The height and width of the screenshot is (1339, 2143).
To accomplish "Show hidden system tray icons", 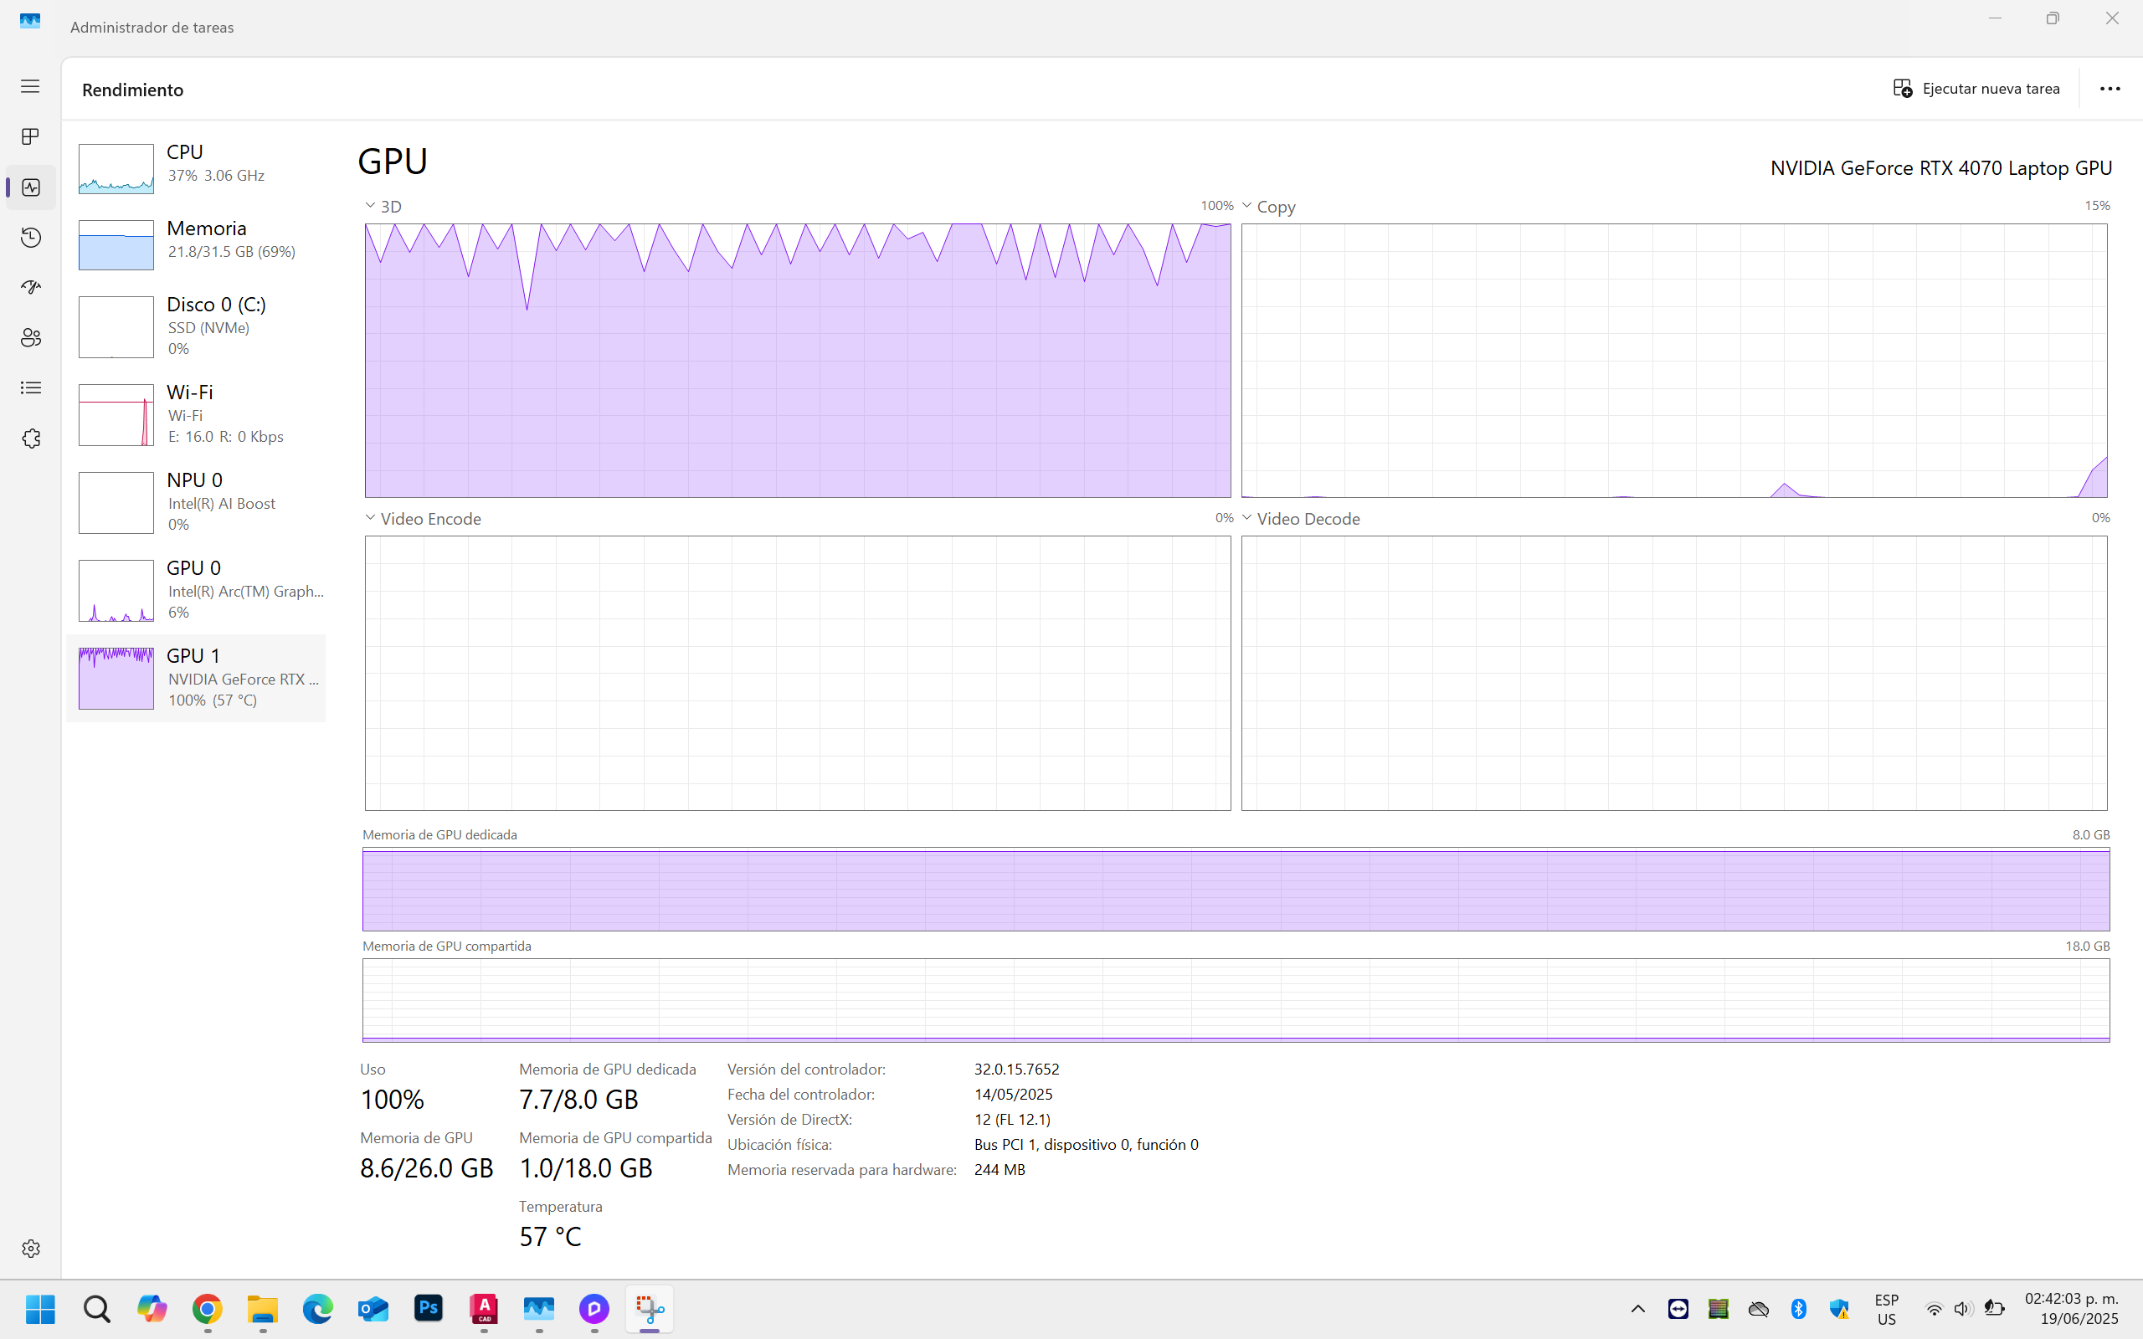I will (1638, 1309).
